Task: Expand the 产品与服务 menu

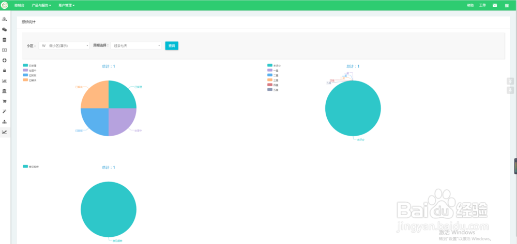Action: 41,5
